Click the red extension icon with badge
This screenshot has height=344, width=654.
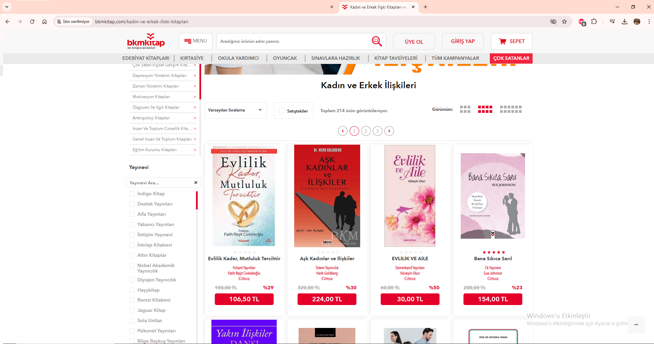(x=582, y=22)
